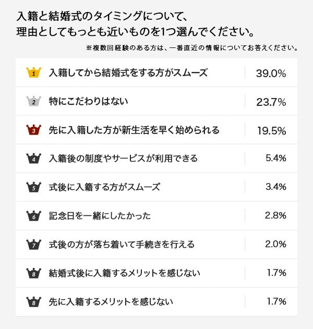
Task: Click the rank 6 crown icon
Action: [33, 215]
